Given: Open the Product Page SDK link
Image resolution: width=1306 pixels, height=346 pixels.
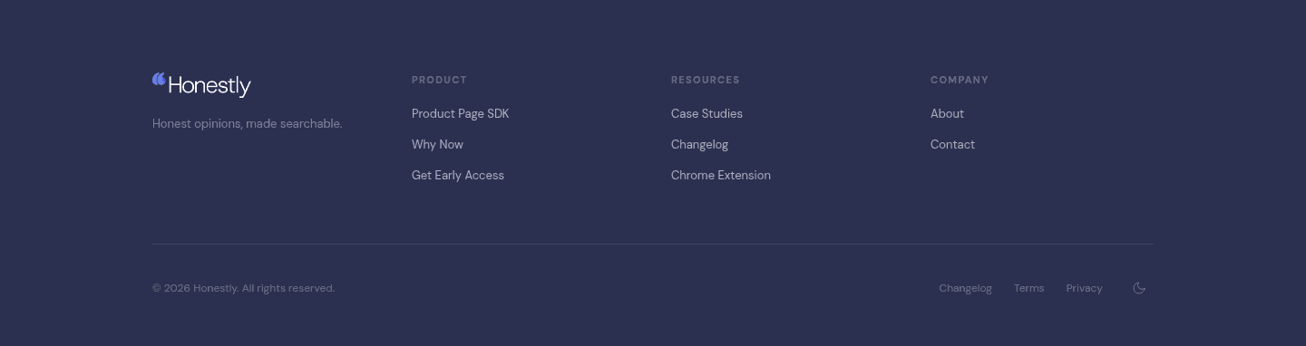Looking at the screenshot, I should click(x=460, y=113).
